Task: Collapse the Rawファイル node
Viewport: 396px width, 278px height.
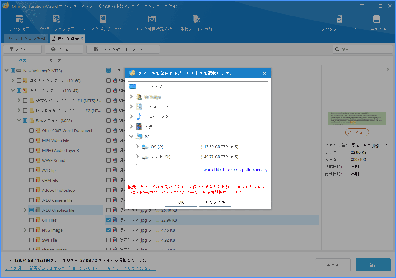Action: tap(19, 120)
